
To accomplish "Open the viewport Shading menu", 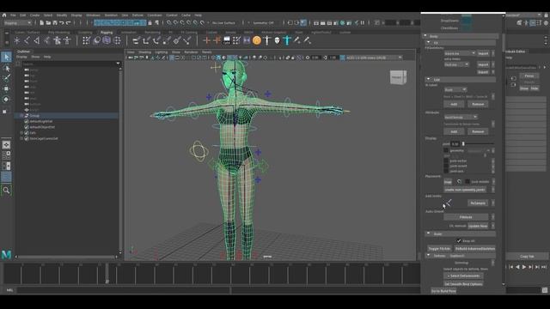I will click(145, 52).
